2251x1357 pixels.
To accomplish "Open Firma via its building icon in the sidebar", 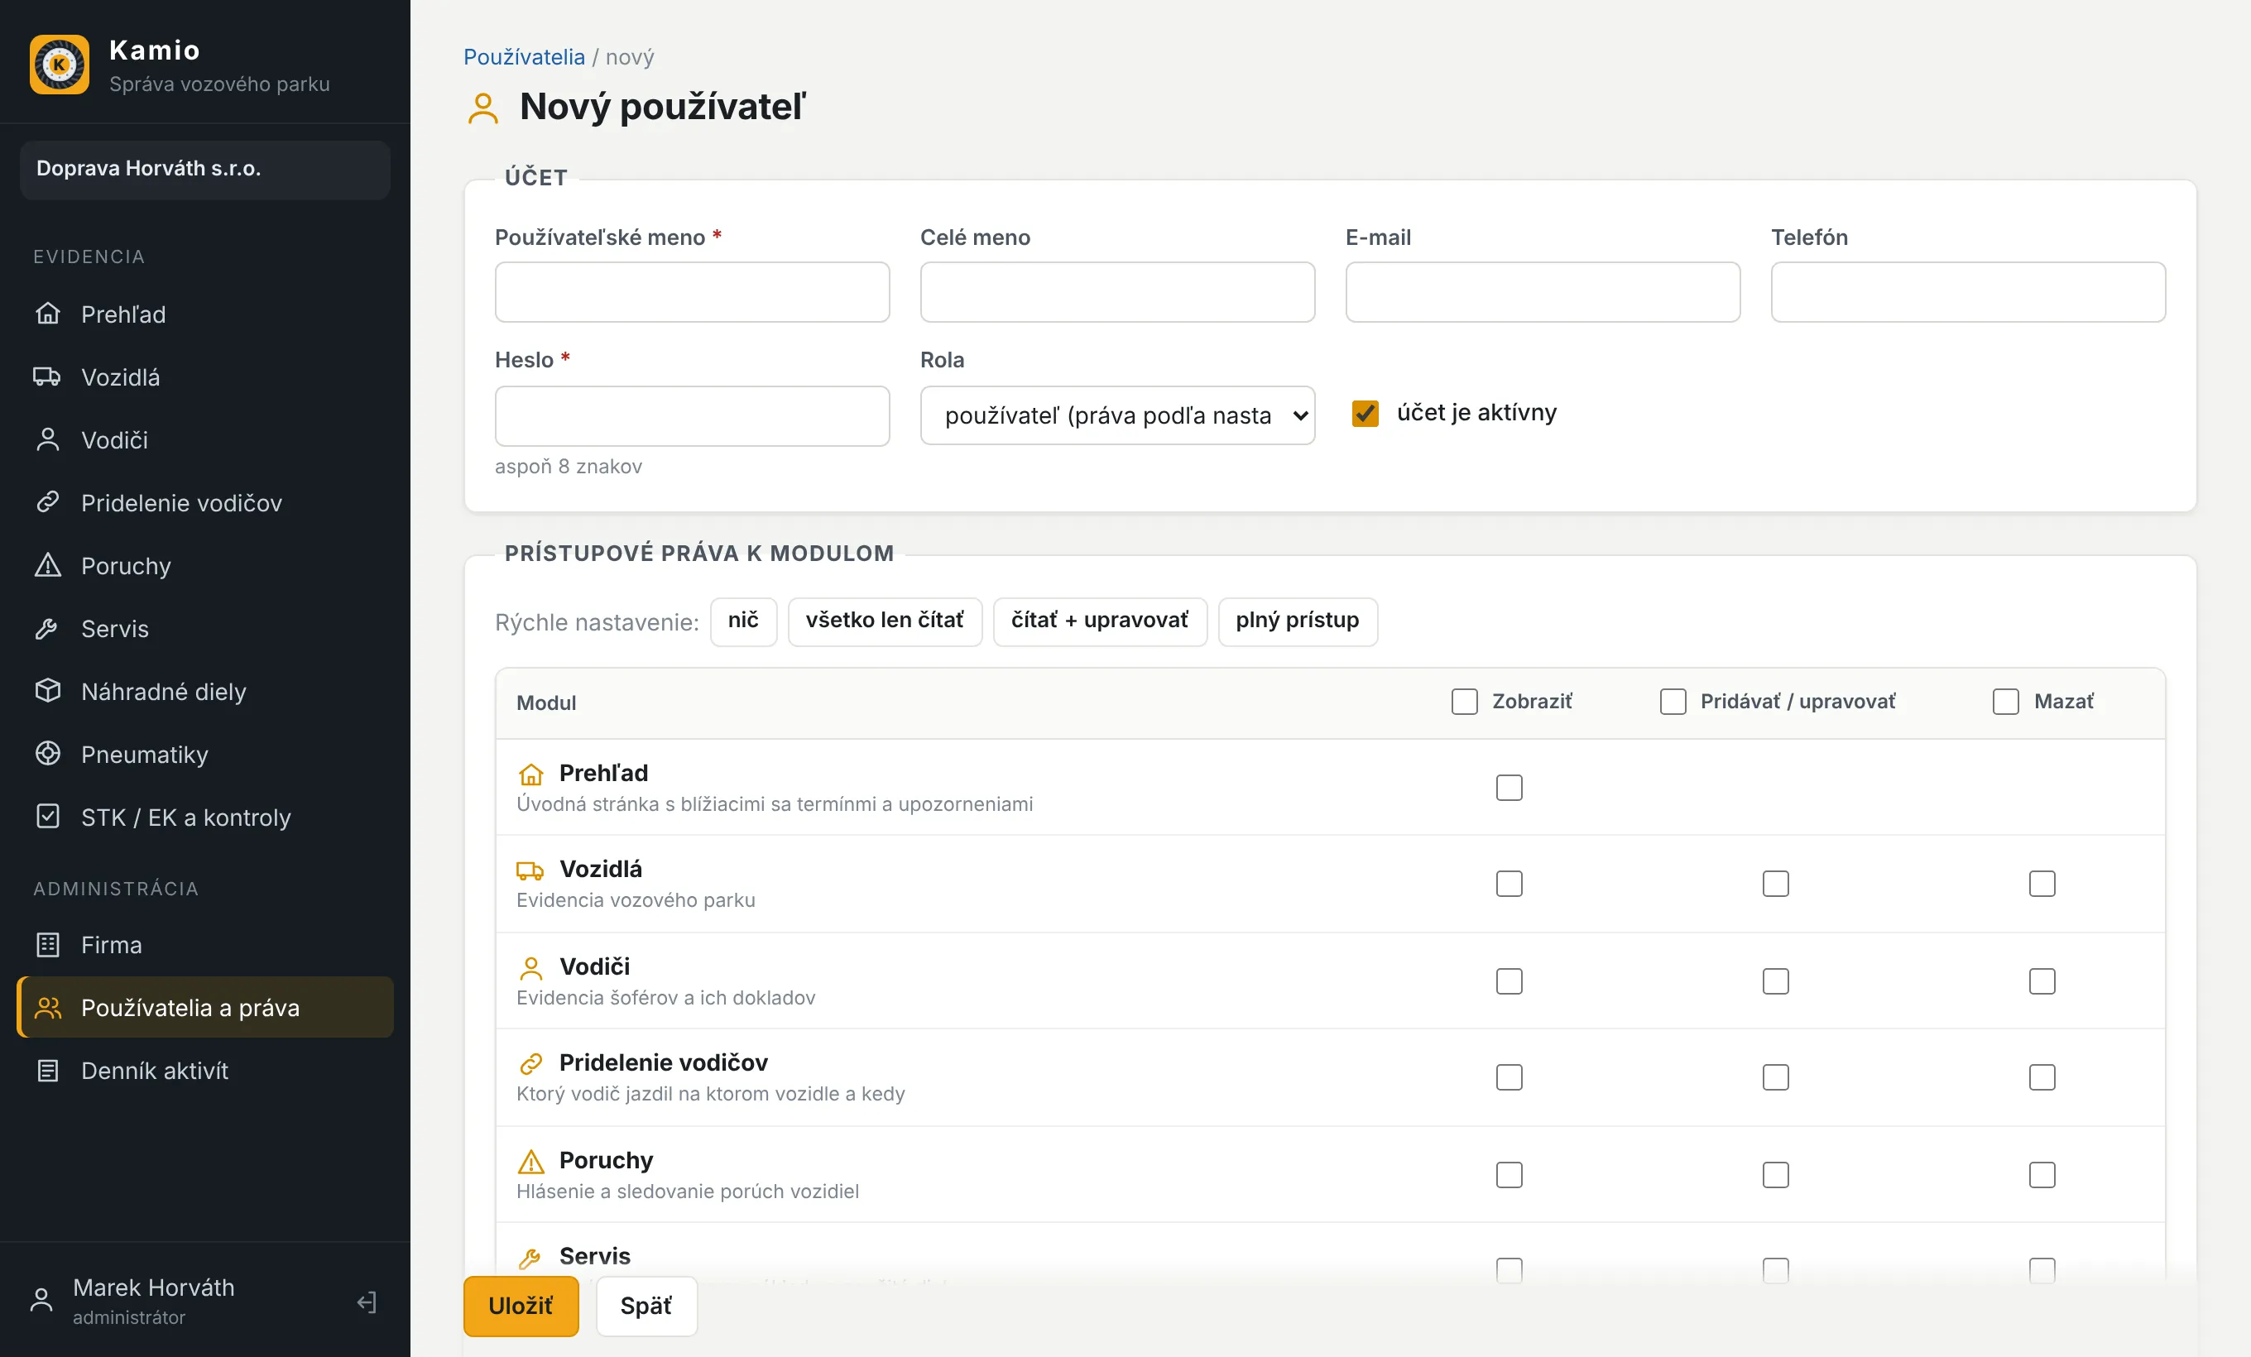I will [47, 945].
